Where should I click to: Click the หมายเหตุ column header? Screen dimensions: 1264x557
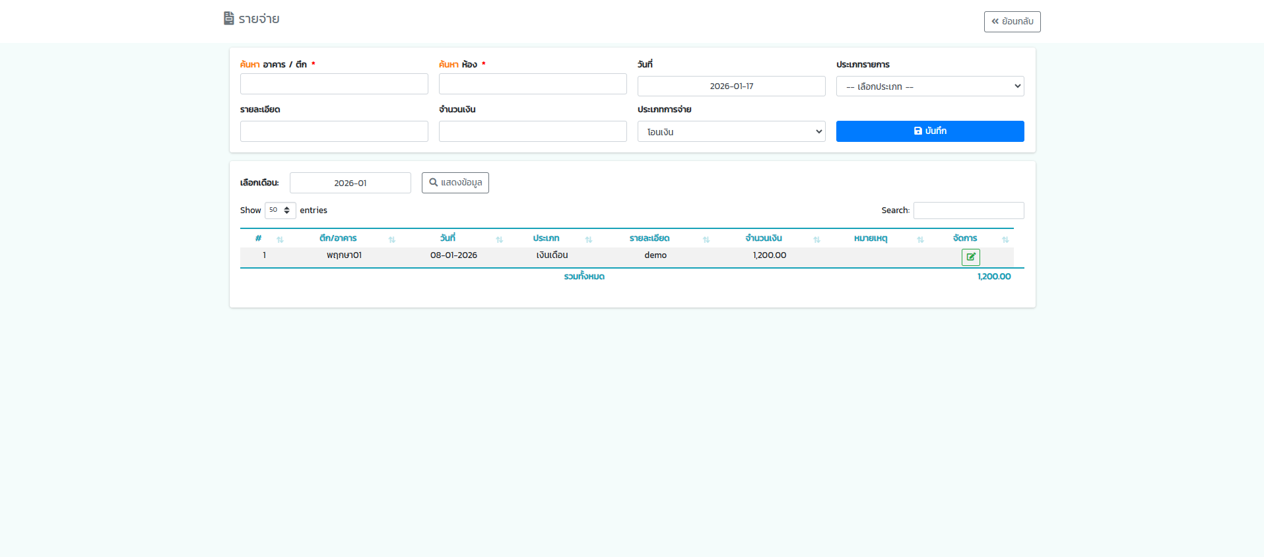click(871, 238)
